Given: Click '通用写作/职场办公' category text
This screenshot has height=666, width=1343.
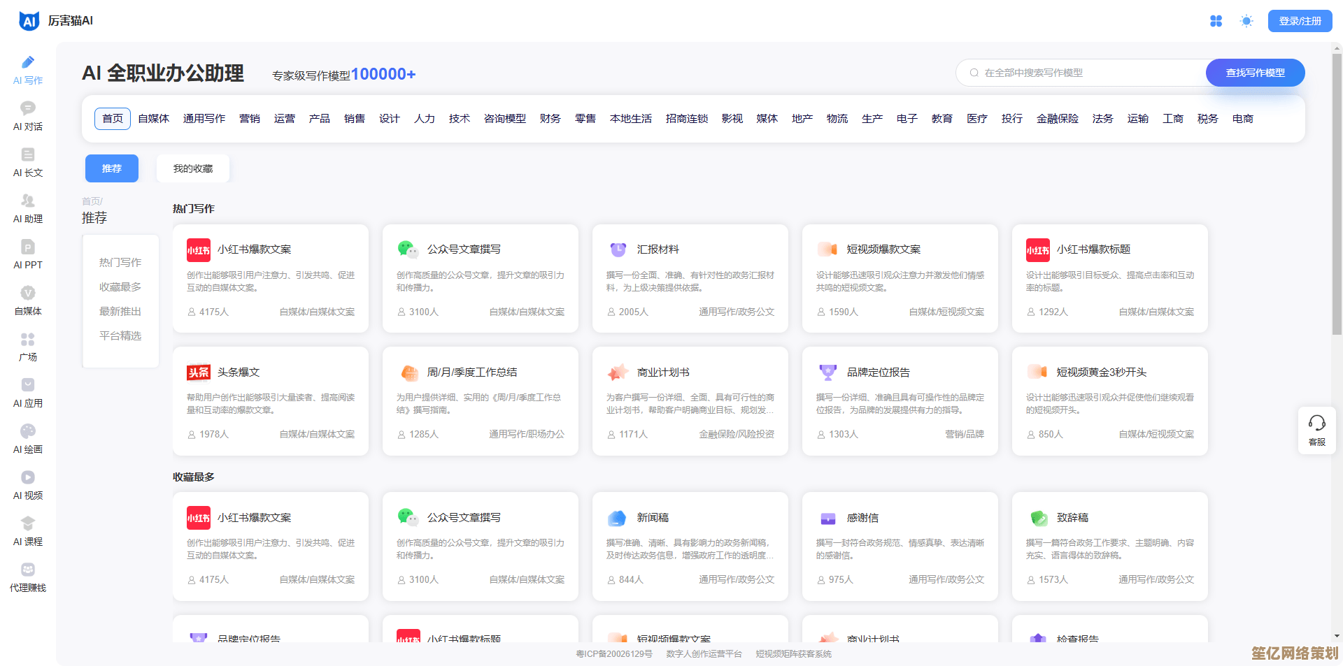Looking at the screenshot, I should click(x=527, y=435).
